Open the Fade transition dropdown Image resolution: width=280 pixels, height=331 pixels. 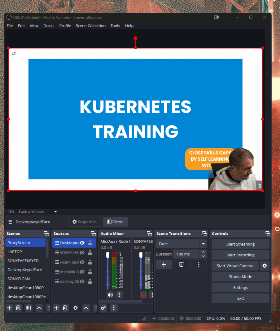[203, 244]
